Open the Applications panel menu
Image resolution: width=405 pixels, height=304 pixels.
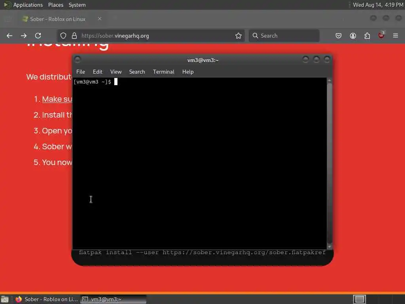(x=23, y=5)
